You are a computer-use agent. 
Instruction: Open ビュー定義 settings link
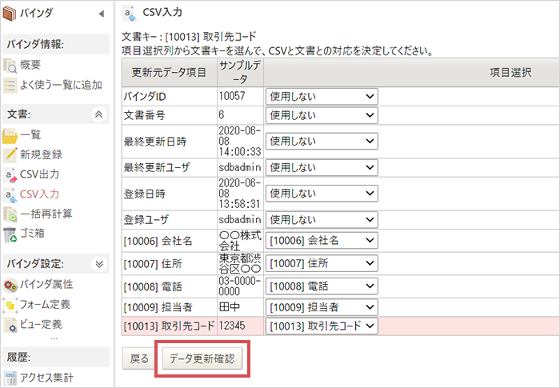point(41,325)
